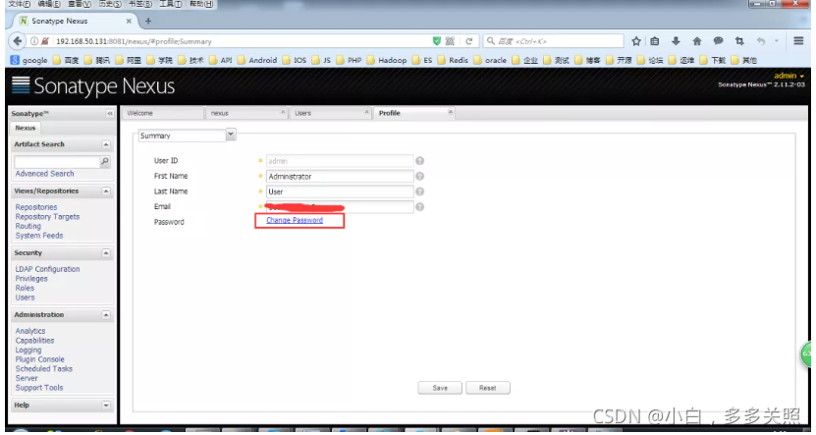Open Privileges in sidebar

(31, 278)
